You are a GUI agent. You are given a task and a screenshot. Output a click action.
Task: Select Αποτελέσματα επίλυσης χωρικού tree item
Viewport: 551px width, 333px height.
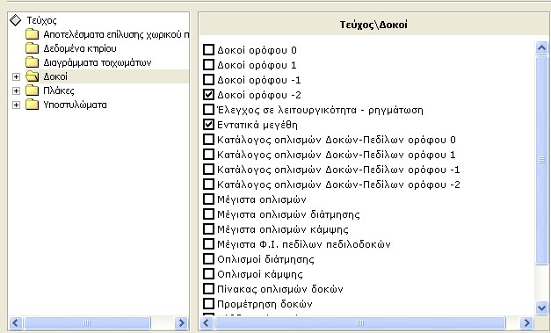[116, 34]
